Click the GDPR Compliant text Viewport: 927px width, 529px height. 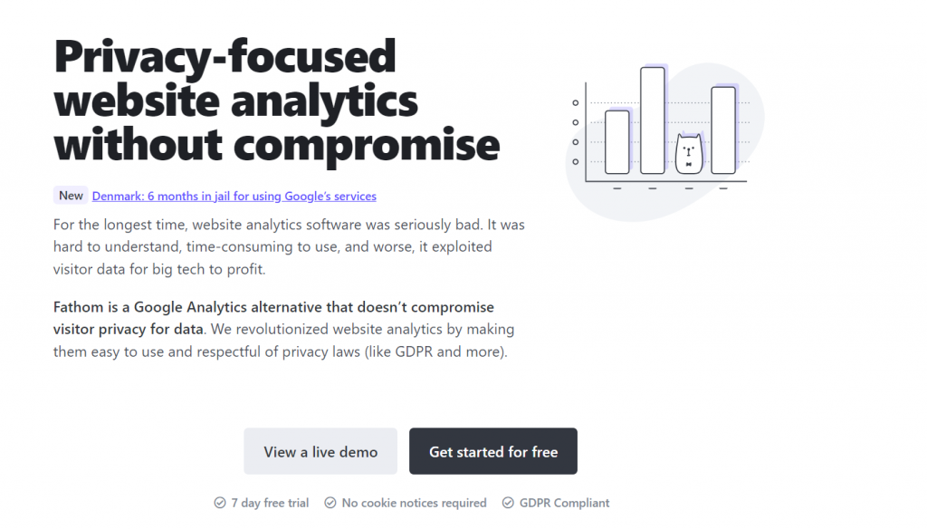(x=564, y=503)
